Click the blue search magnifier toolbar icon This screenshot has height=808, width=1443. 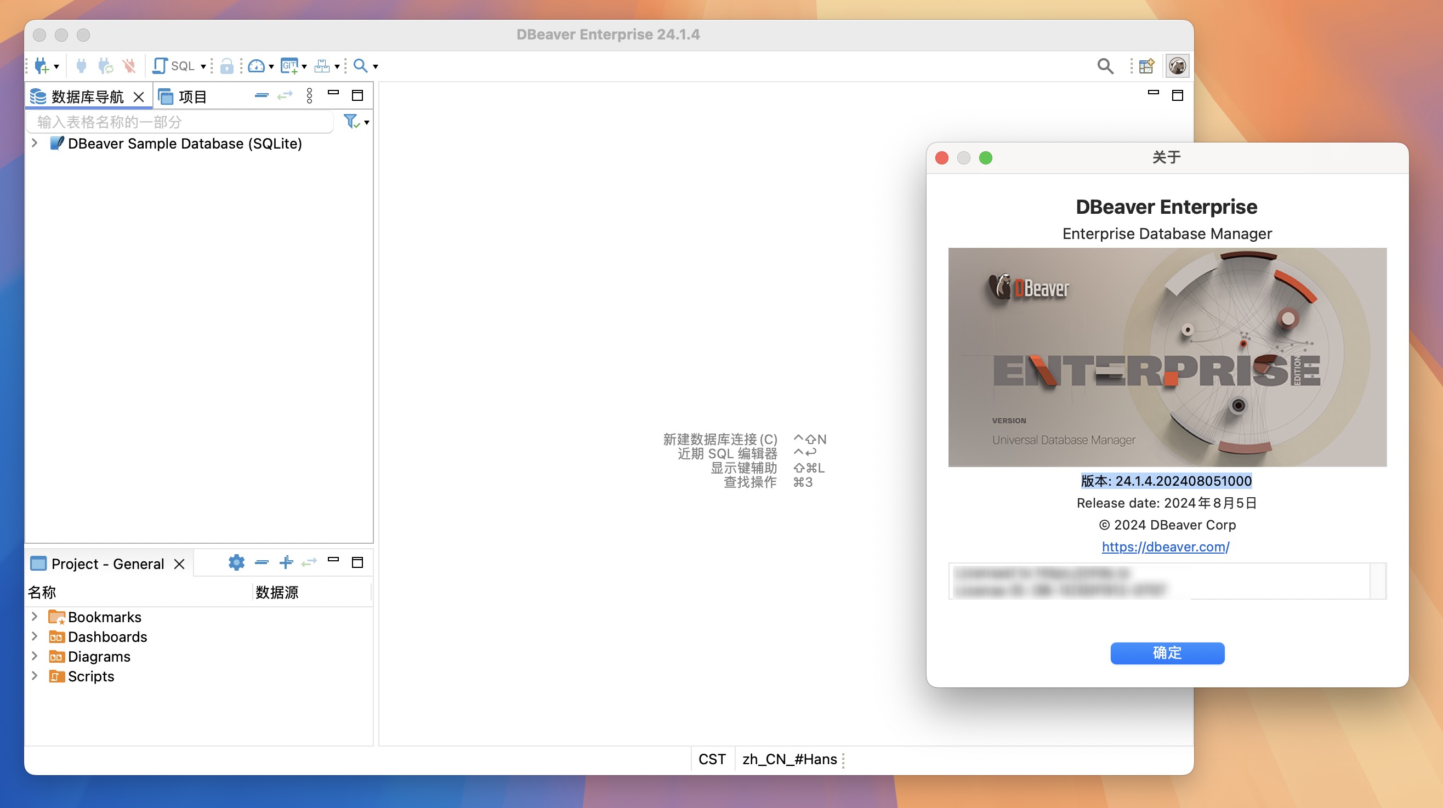tap(361, 66)
